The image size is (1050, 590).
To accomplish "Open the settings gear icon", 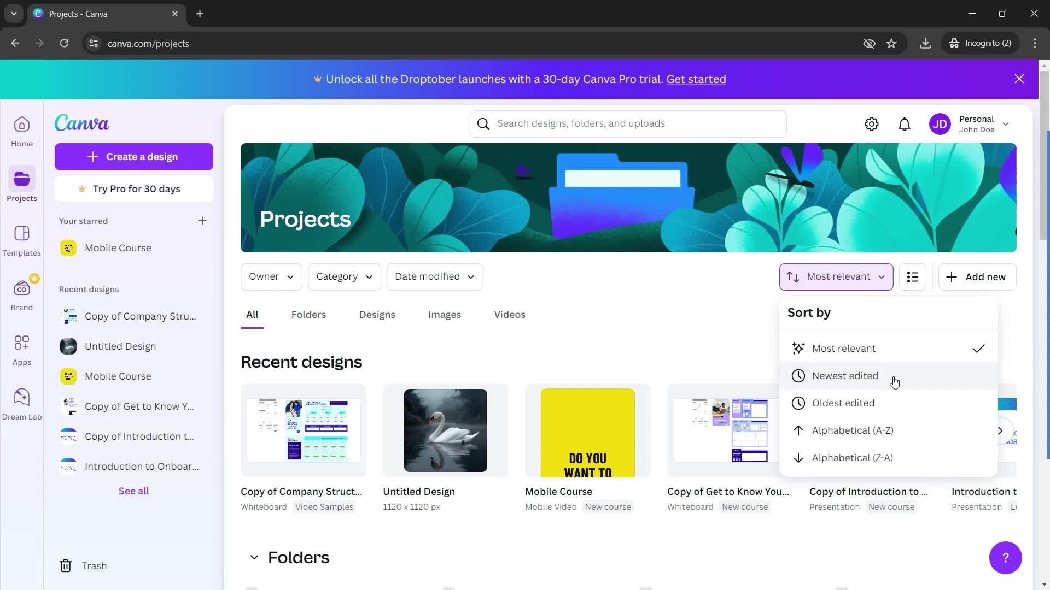I will pyautogui.click(x=872, y=124).
